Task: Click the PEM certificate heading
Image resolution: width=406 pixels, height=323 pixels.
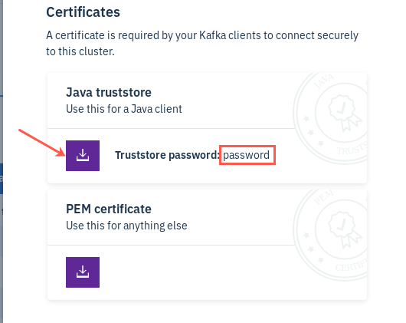Action: 109,209
